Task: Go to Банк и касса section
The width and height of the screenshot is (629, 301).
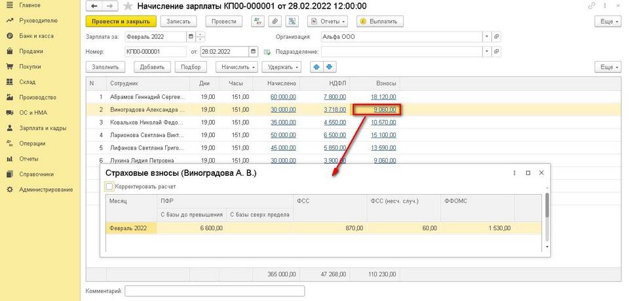Action: click(x=37, y=35)
